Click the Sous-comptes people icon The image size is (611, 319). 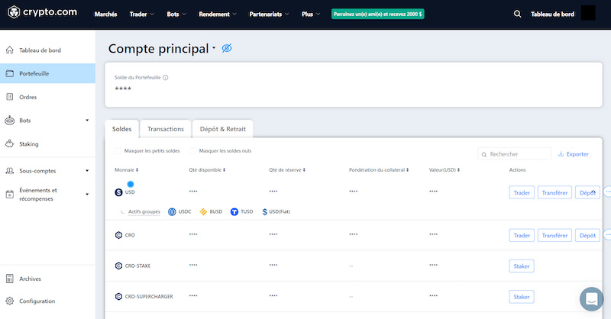(x=10, y=171)
